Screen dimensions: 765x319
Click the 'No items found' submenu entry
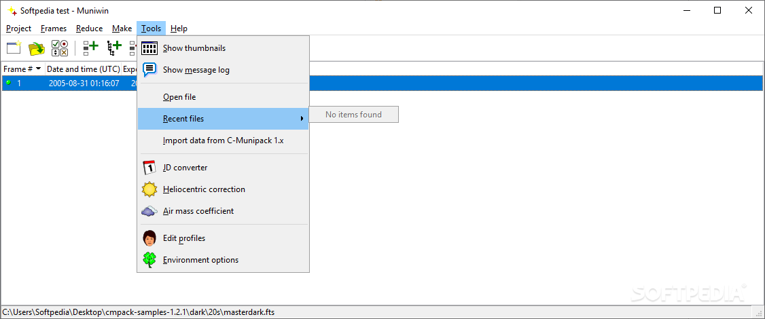click(x=354, y=115)
